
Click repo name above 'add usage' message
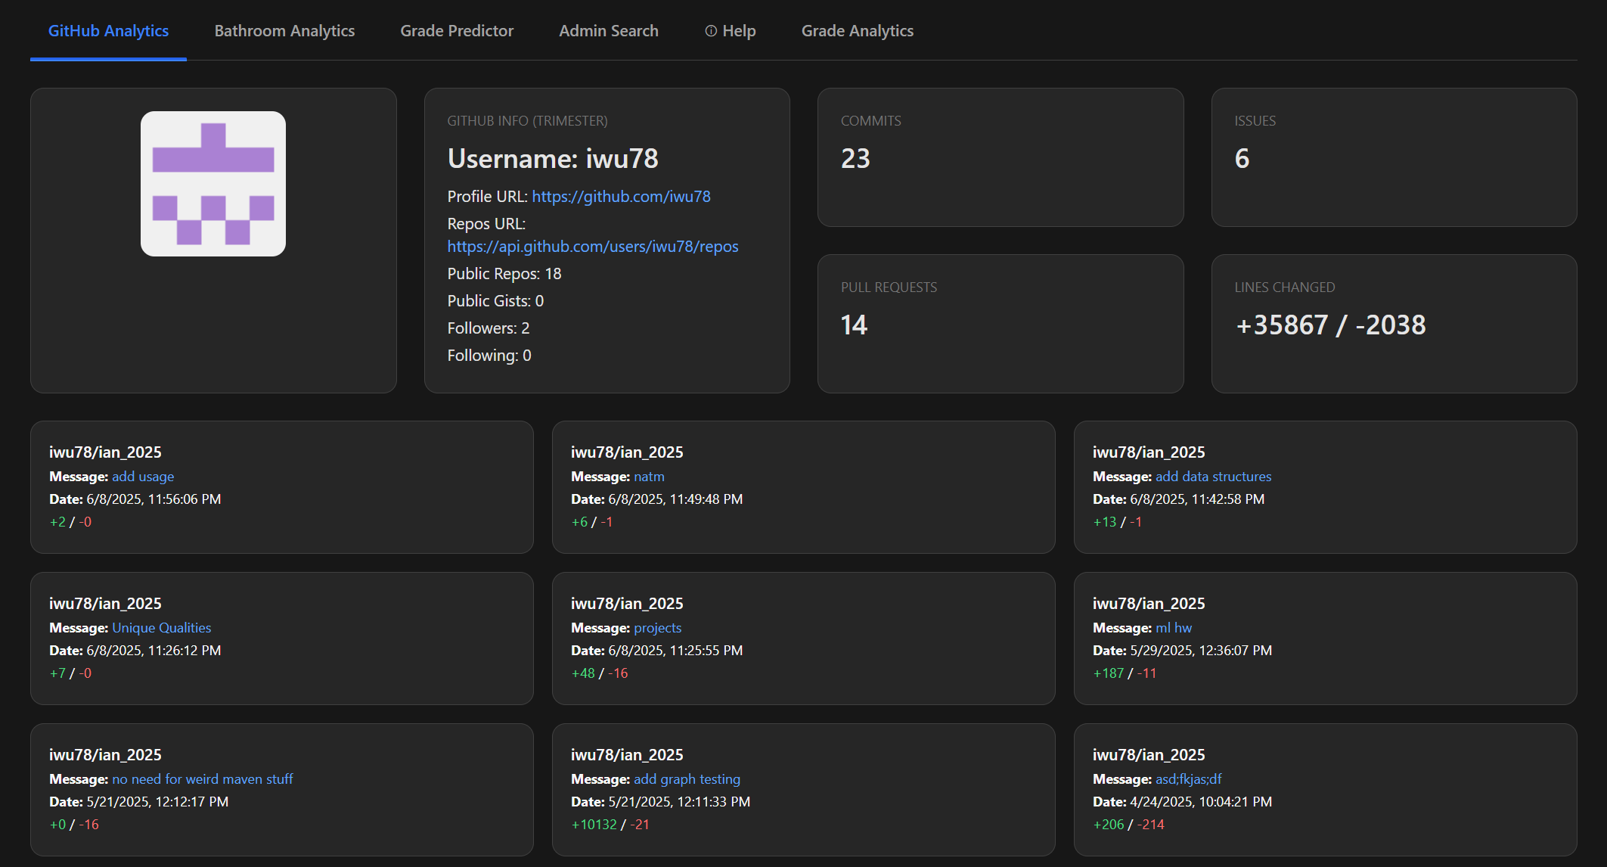[105, 452]
